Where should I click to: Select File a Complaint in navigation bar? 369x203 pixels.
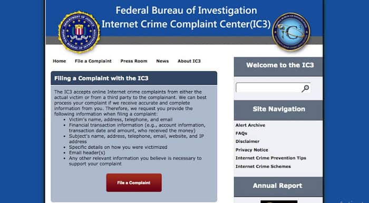pyautogui.click(x=93, y=61)
